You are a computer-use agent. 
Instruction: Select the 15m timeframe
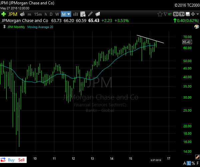pos(38,14)
